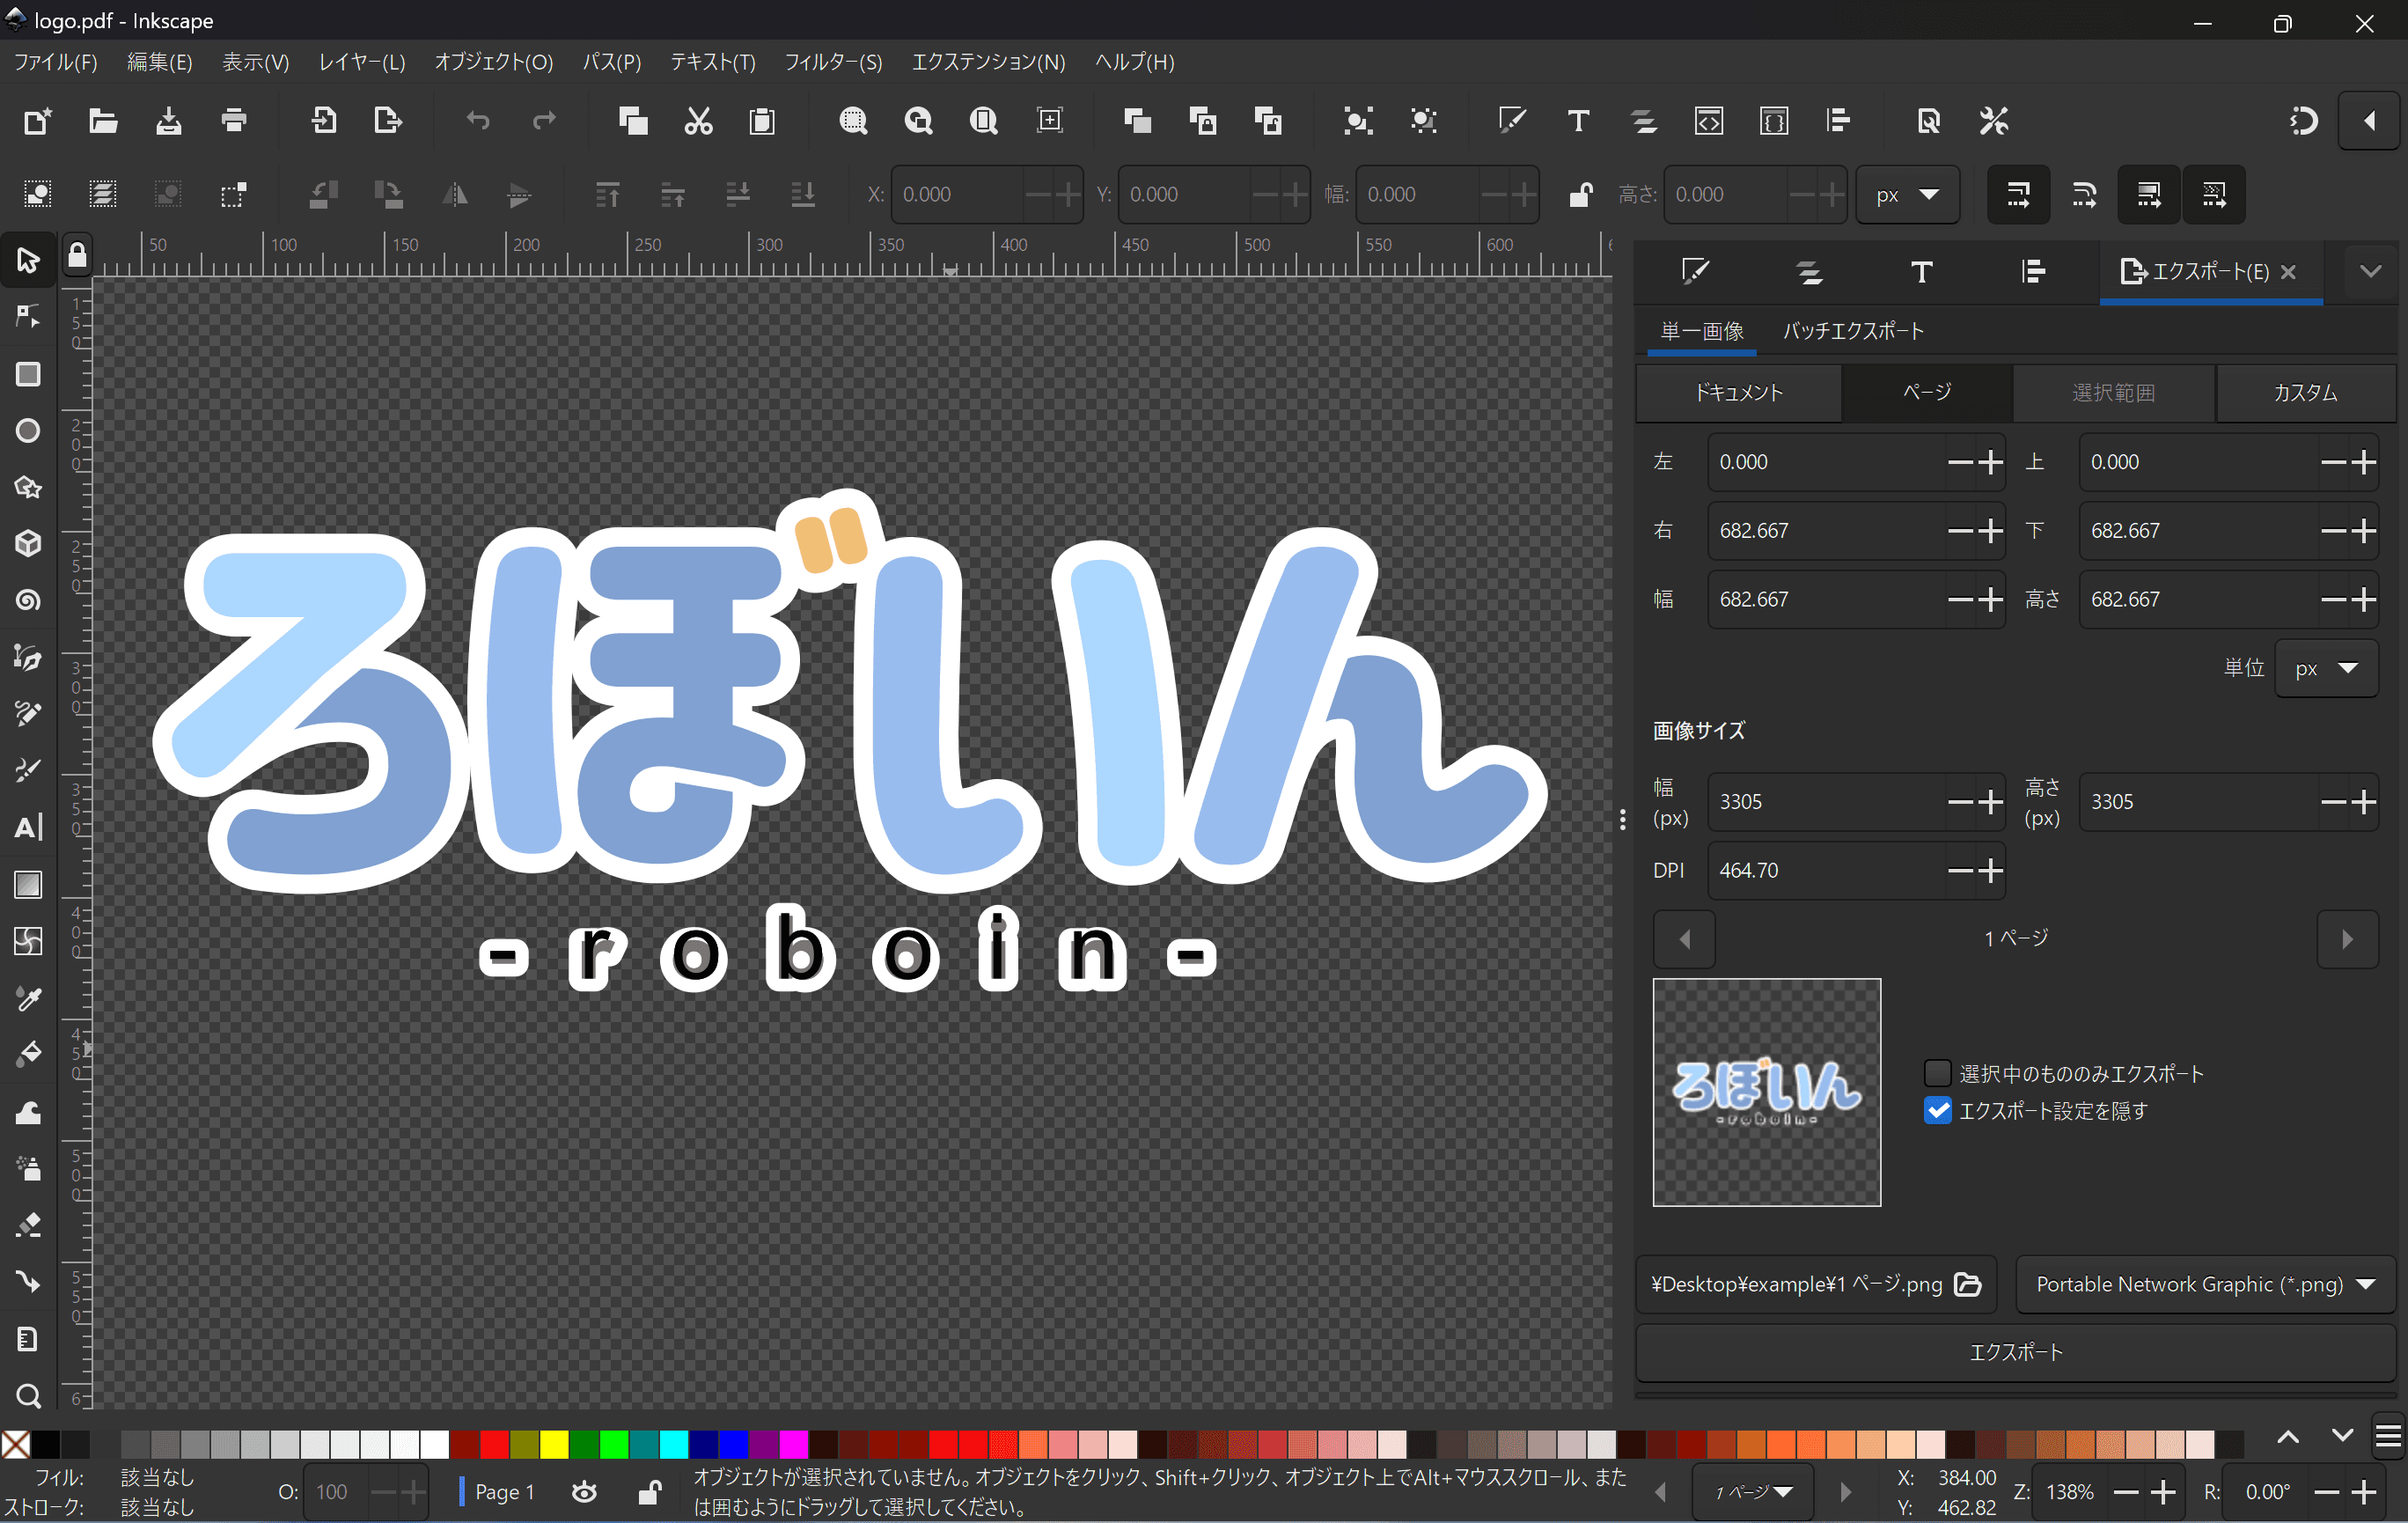
Task: Open the Preferences tools icon
Action: [1994, 121]
